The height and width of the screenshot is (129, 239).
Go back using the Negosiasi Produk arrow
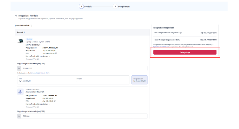tap(16, 16)
